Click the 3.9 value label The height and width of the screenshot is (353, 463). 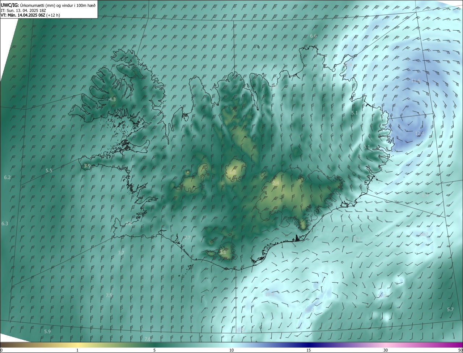coord(87,166)
